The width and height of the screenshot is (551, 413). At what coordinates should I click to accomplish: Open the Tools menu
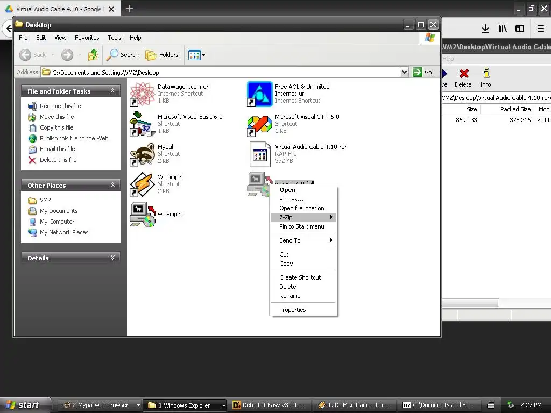point(115,38)
